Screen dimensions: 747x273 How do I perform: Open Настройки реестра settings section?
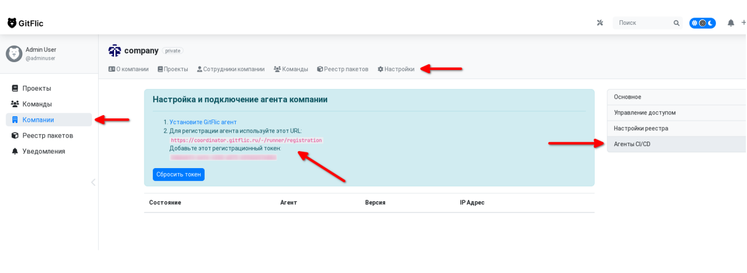click(x=677, y=129)
